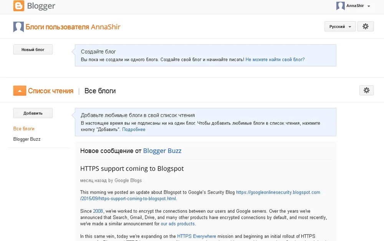
Task: Open the Blogger Buzz heading link
Action: (162, 151)
